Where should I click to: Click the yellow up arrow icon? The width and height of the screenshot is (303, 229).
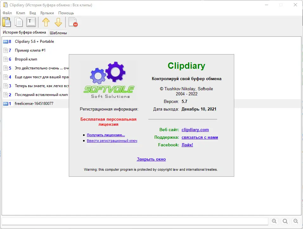[46, 22]
